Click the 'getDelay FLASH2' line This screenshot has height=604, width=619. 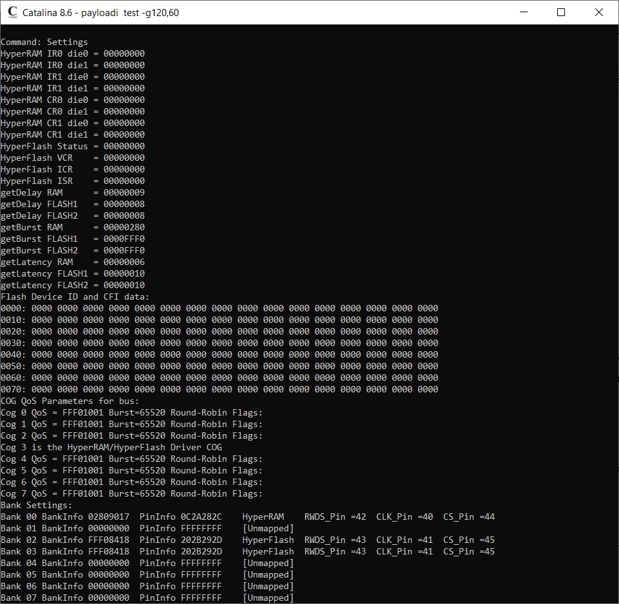pos(73,215)
